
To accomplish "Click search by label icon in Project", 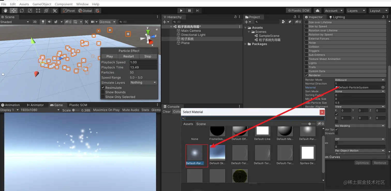I will (290, 22).
